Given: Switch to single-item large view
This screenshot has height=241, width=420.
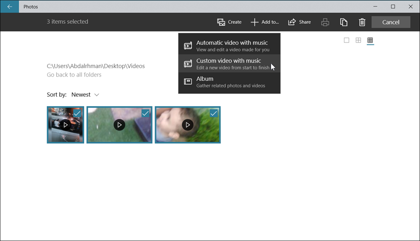Looking at the screenshot, I should coord(346,40).
